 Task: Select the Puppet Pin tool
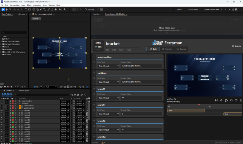pyautogui.click(x=64, y=9)
